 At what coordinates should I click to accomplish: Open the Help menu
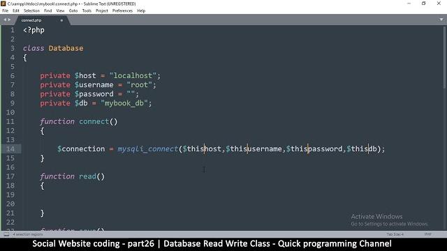(141, 11)
